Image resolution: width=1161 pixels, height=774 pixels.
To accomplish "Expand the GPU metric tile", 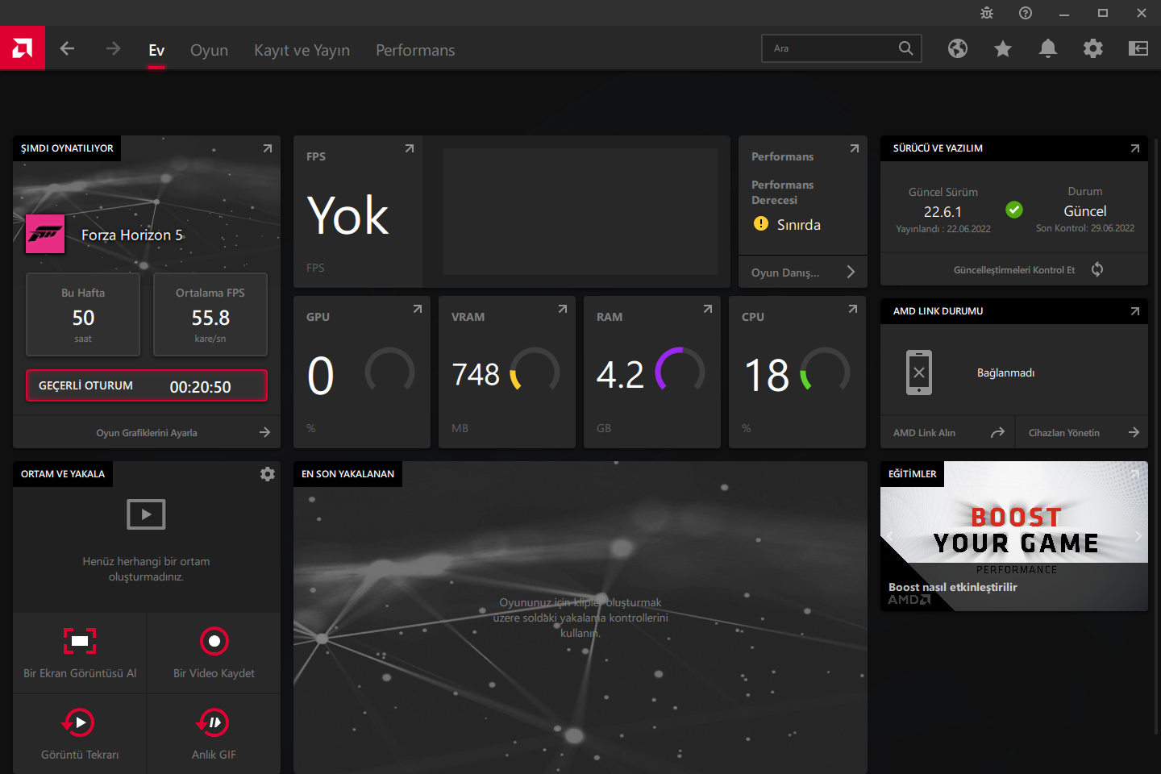I will click(418, 309).
